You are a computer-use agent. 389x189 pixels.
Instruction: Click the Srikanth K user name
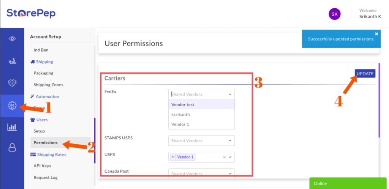pos(370,17)
